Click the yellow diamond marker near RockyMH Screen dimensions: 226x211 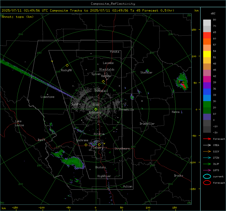point(67,65)
